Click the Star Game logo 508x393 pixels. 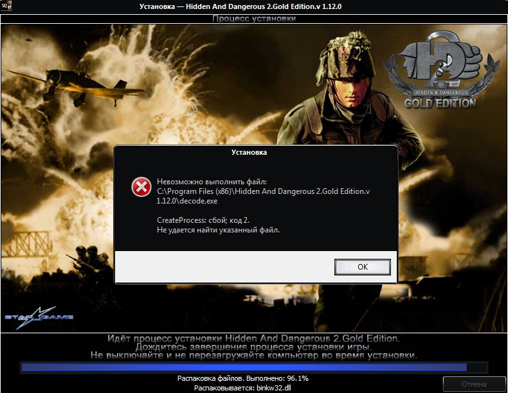click(39, 316)
